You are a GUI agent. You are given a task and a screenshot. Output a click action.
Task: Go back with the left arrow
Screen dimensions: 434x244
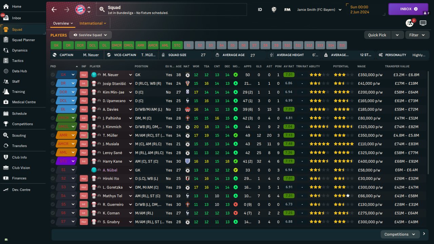[54, 9]
